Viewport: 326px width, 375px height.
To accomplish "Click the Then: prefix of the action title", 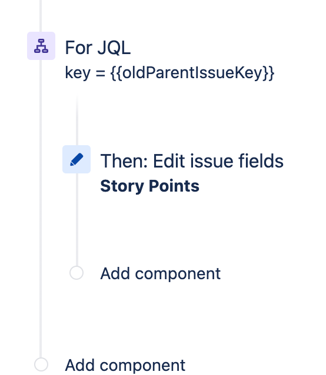I will (124, 161).
